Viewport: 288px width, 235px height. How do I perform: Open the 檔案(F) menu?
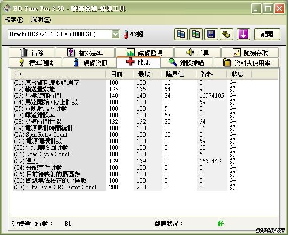(14, 20)
